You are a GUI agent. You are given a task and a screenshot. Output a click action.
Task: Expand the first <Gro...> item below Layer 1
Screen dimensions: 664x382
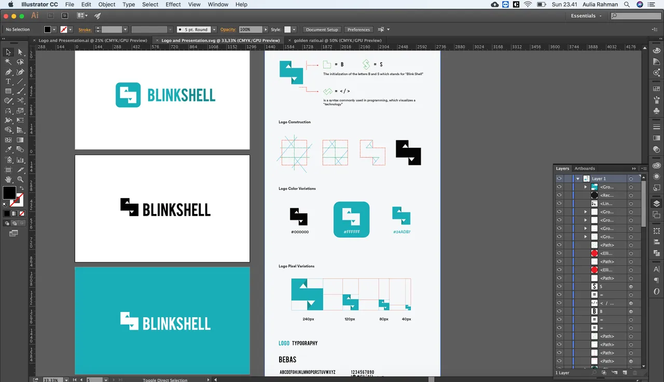tap(586, 187)
